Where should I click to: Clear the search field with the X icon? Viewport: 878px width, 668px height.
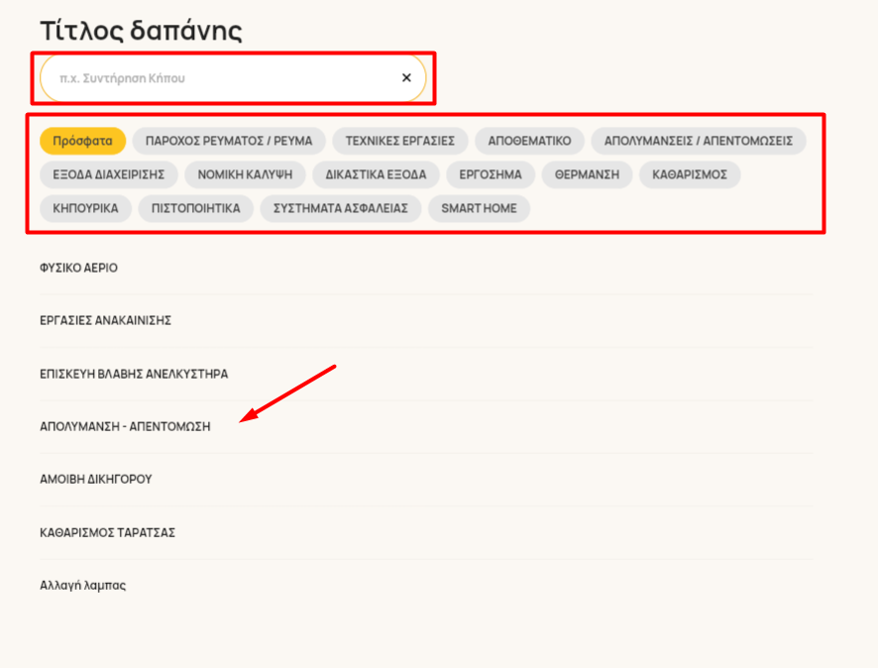coord(406,78)
